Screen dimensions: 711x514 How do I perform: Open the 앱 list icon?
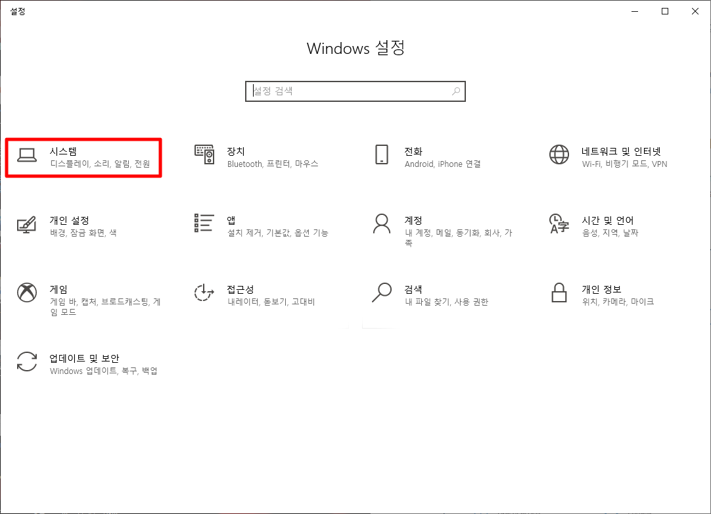point(204,223)
